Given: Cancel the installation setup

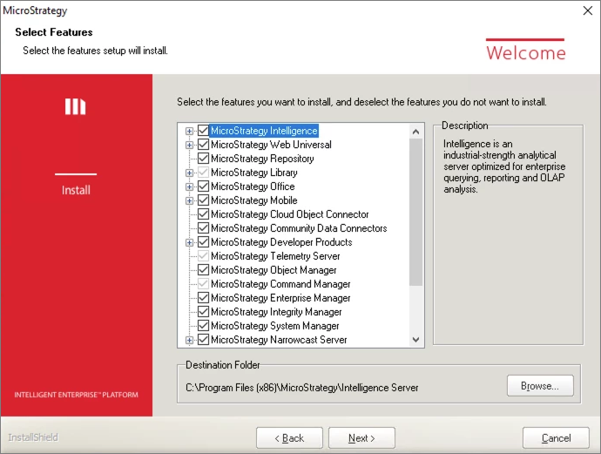Looking at the screenshot, I should (x=556, y=437).
